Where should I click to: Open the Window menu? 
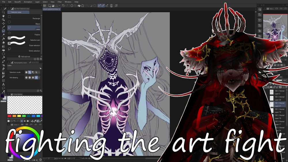(x=68, y=2)
